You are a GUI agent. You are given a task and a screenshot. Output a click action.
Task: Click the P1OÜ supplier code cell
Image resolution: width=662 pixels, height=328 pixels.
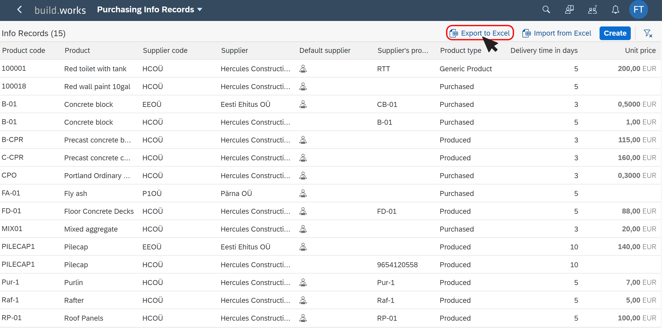[x=152, y=193]
